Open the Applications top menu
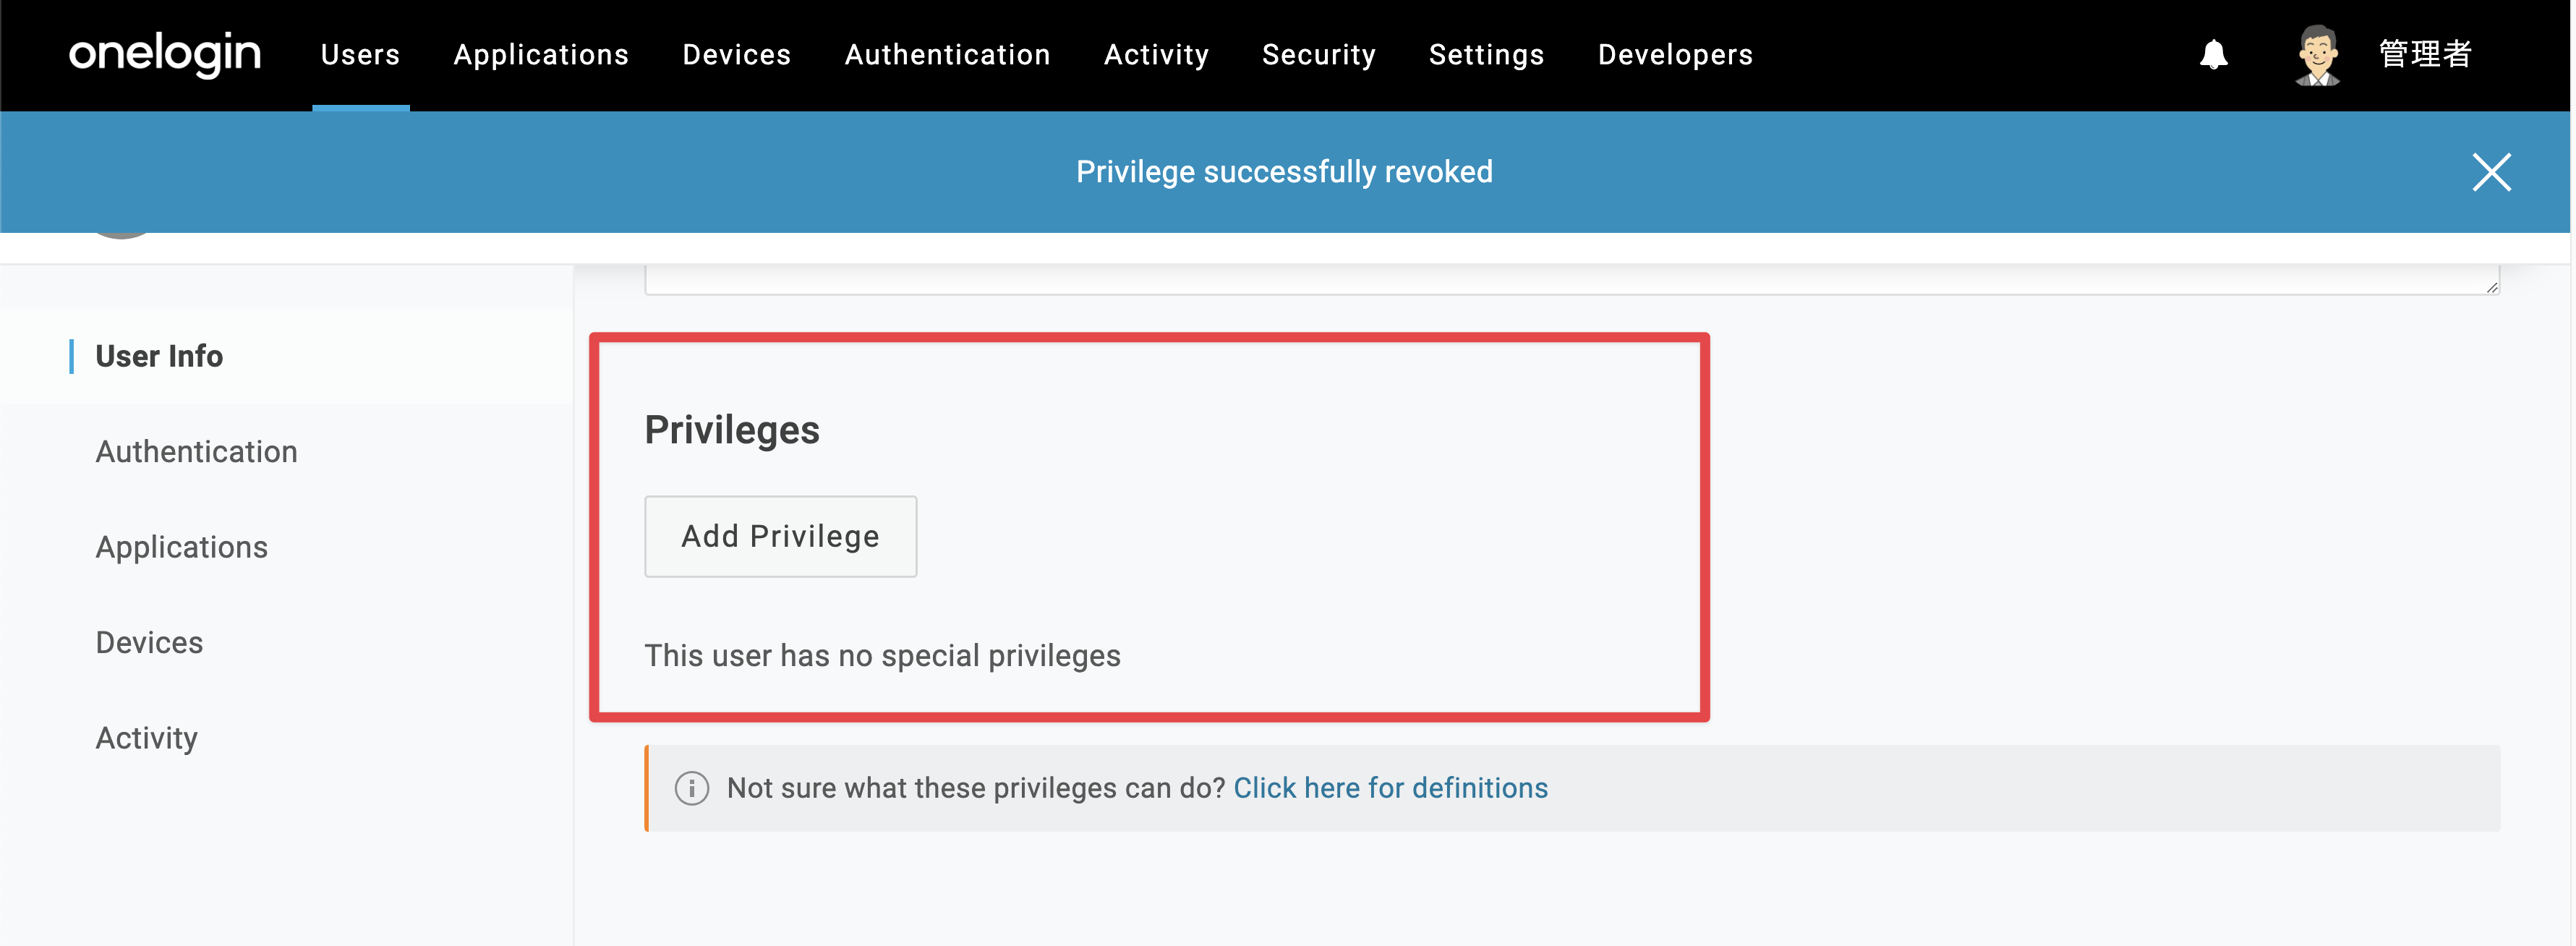The image size is (2576, 946). (x=541, y=55)
